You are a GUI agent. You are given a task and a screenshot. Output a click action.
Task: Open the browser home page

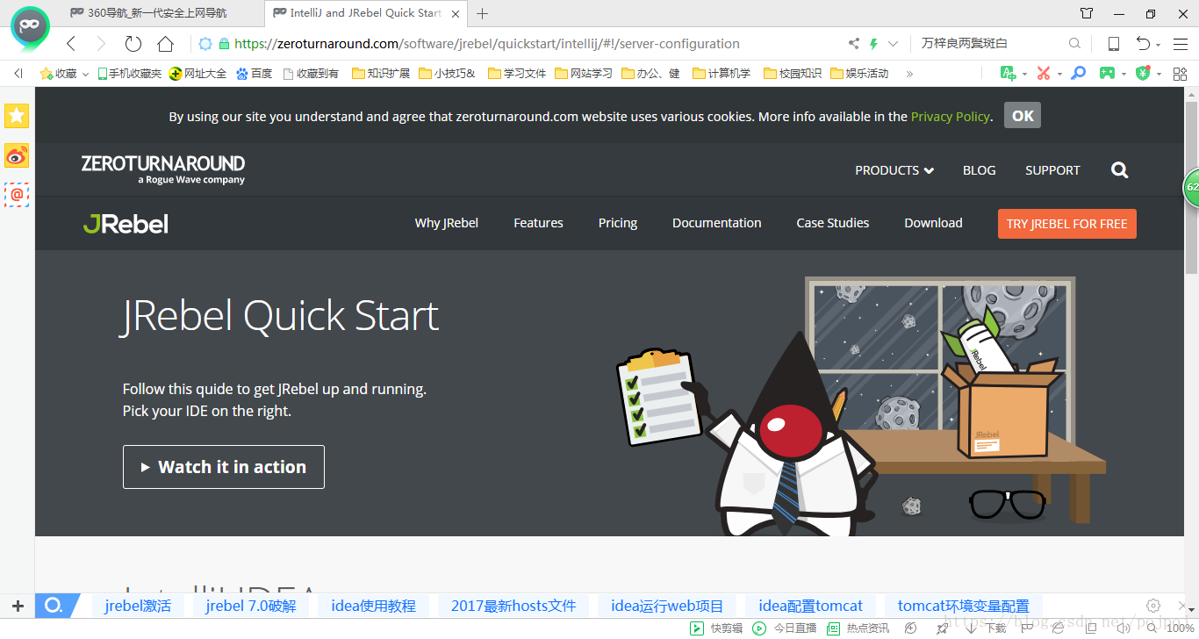pos(165,44)
